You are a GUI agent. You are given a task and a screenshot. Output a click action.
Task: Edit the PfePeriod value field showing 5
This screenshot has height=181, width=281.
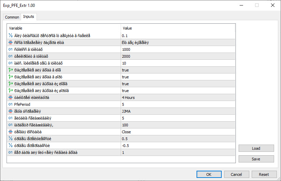coord(178,104)
